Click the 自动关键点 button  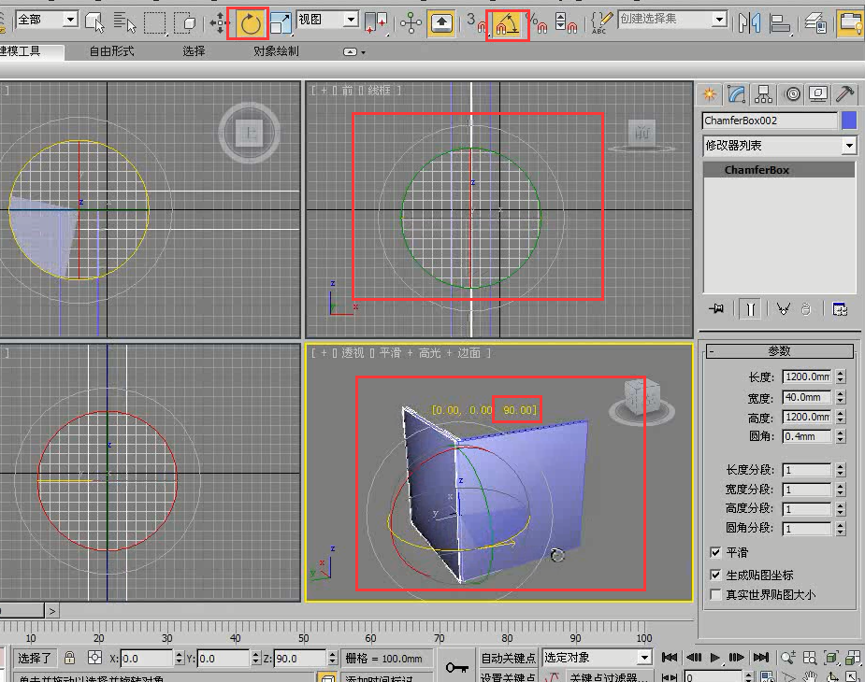coord(508,658)
